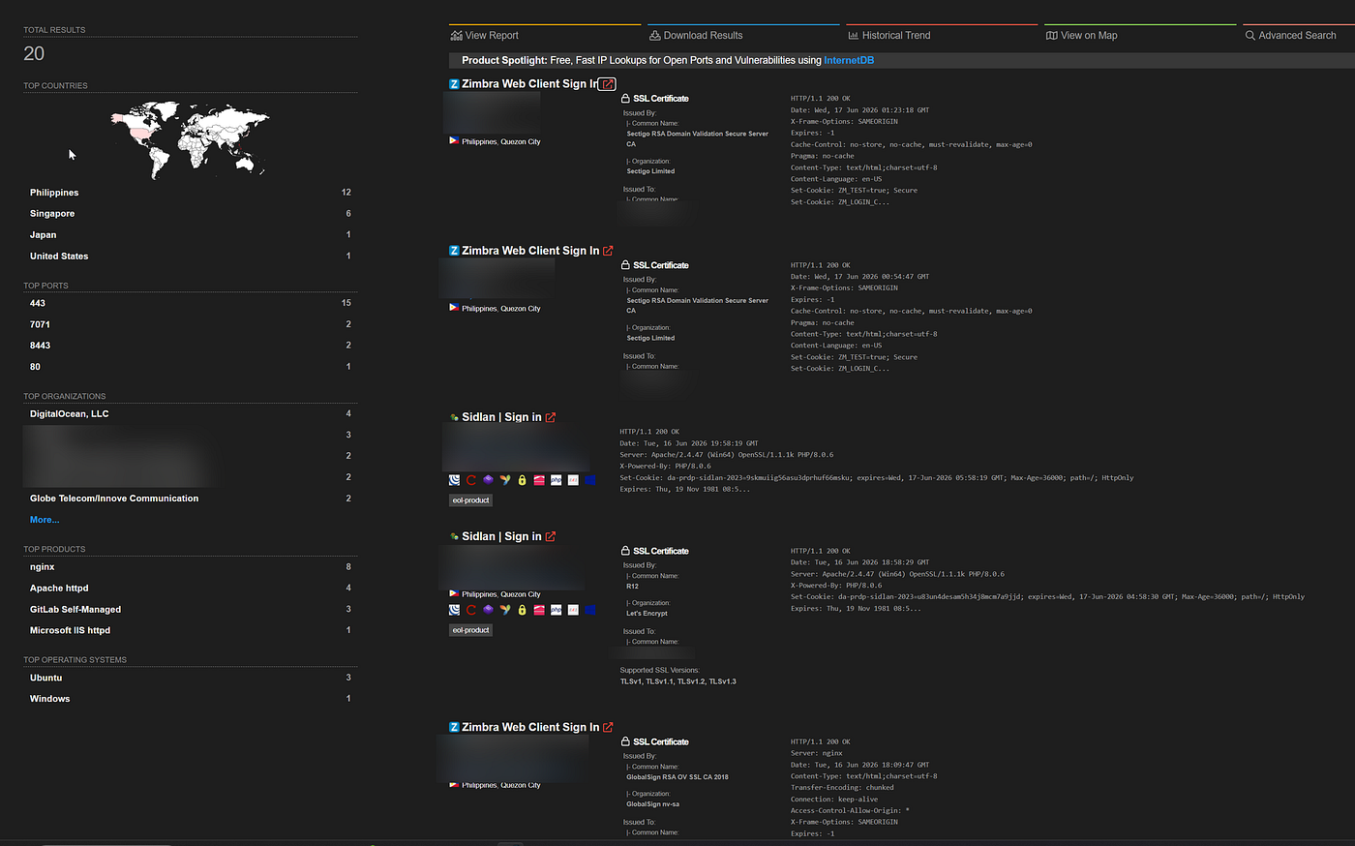Click eol-product tag on the Let's Encrypt Sidlan result
Image resolution: width=1355 pixels, height=846 pixels.
[x=471, y=630]
